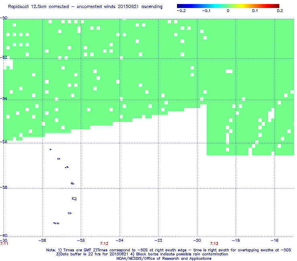This screenshot has width=297, height=261.
Task: Click the '-0.2' colorbar label
Action: [181, 11]
